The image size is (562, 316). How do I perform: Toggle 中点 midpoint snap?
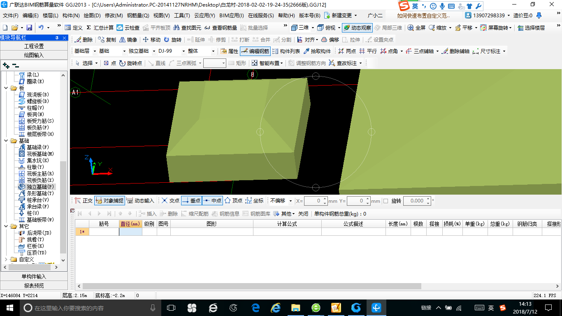click(x=212, y=200)
